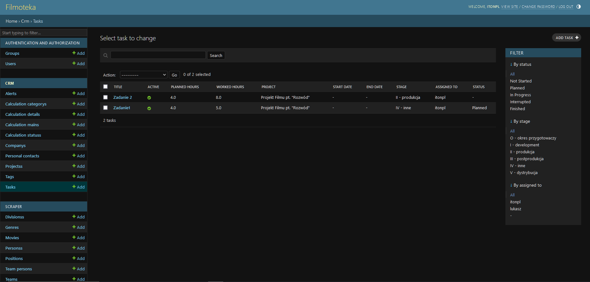
Task: Filter tasks by stage II - produkcja
Action: coord(522,152)
